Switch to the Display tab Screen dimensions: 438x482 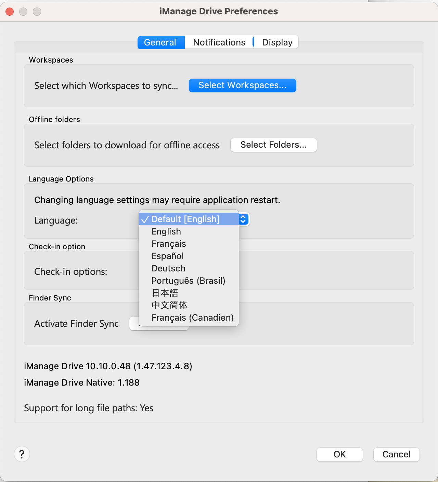(x=276, y=42)
